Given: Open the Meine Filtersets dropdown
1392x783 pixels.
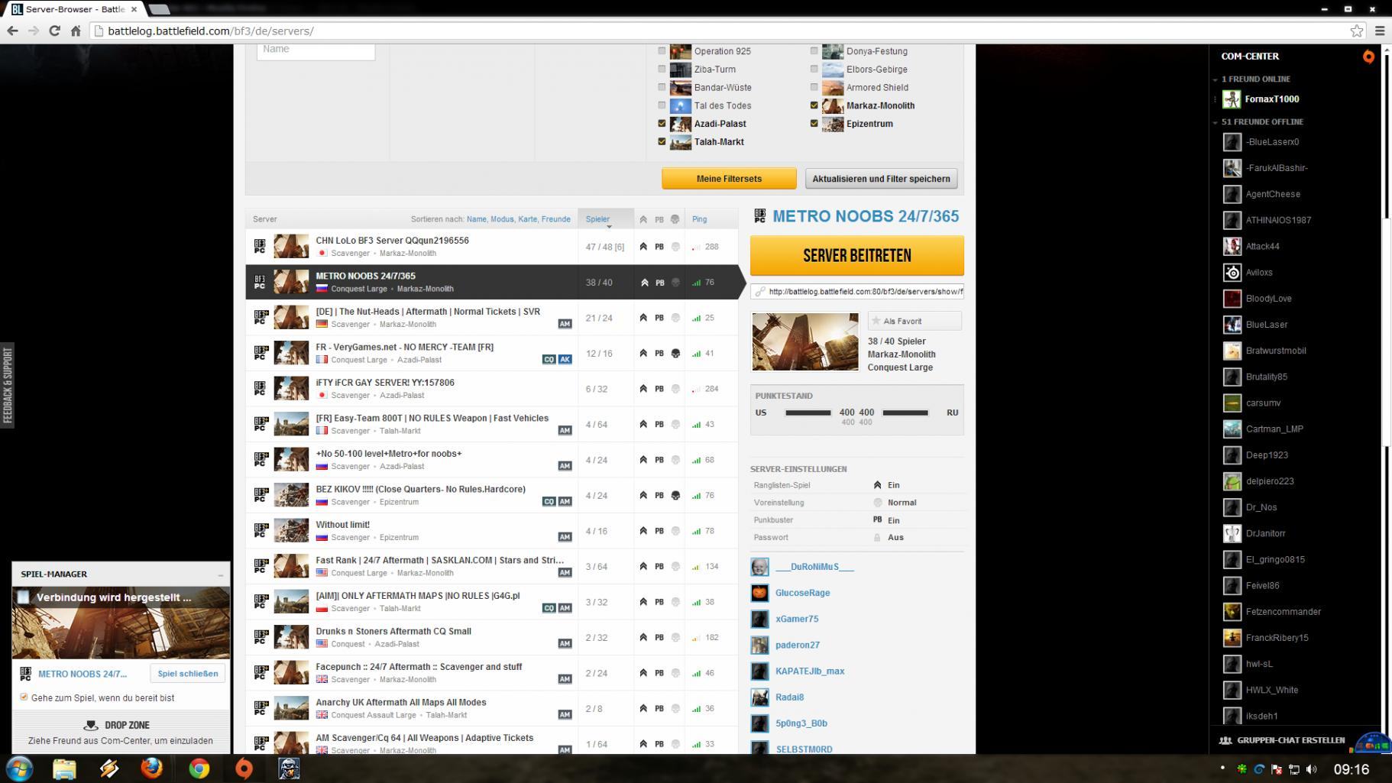Looking at the screenshot, I should click(x=729, y=179).
